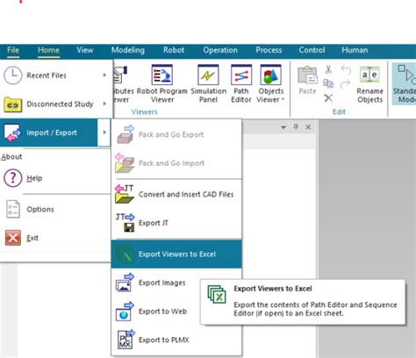
Task: Select Convert and Insert CAD Files
Action: click(x=176, y=194)
